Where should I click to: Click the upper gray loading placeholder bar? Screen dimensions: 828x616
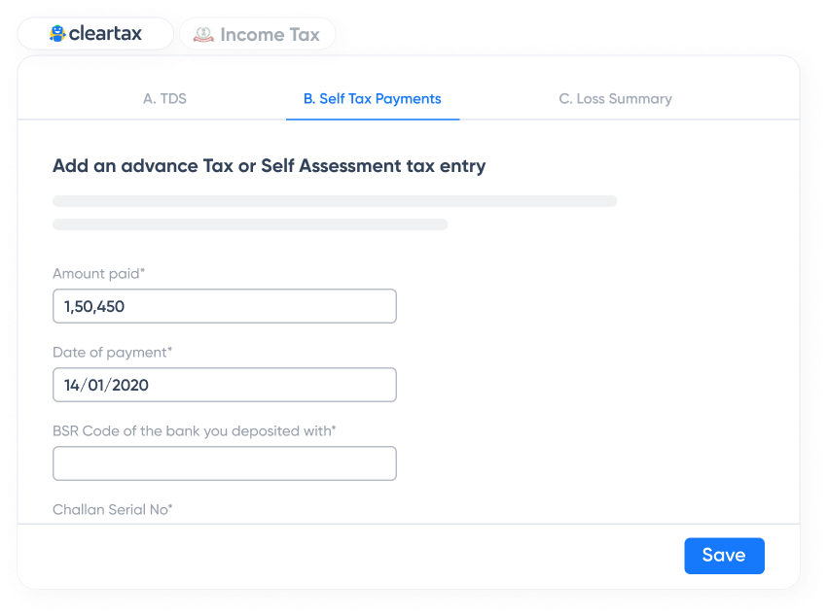point(334,200)
